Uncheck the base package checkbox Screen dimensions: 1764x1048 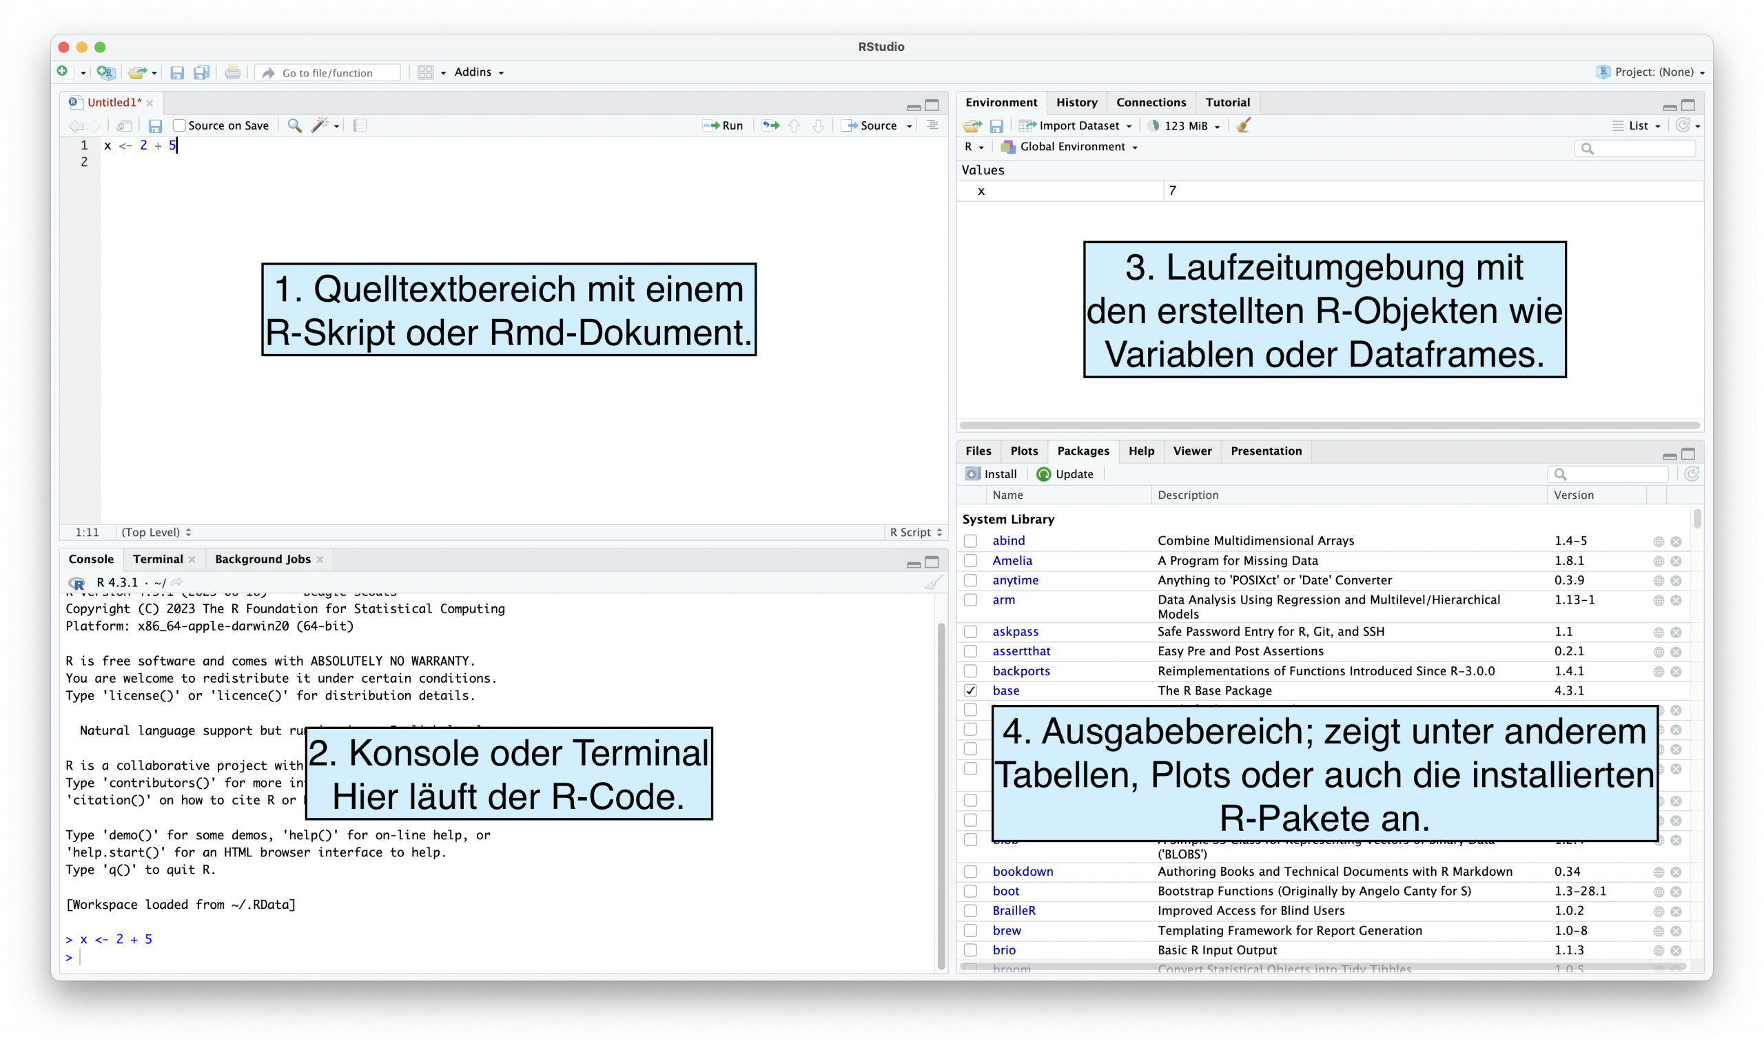point(970,690)
